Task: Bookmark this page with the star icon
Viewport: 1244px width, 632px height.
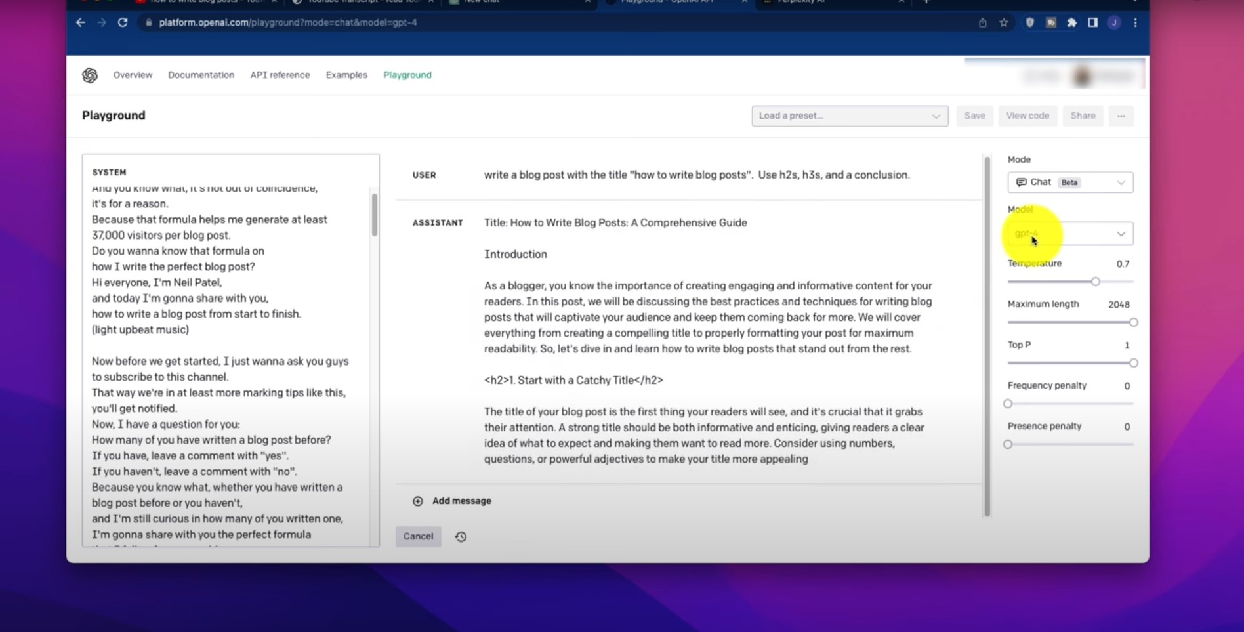Action: pyautogui.click(x=1004, y=22)
